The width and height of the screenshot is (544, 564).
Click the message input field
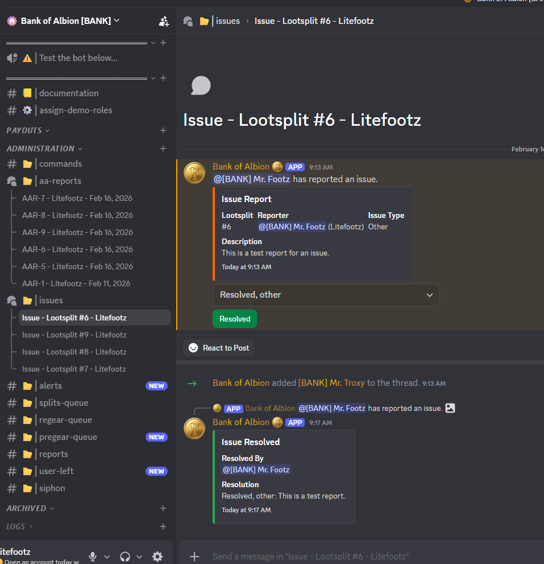tap(364, 556)
